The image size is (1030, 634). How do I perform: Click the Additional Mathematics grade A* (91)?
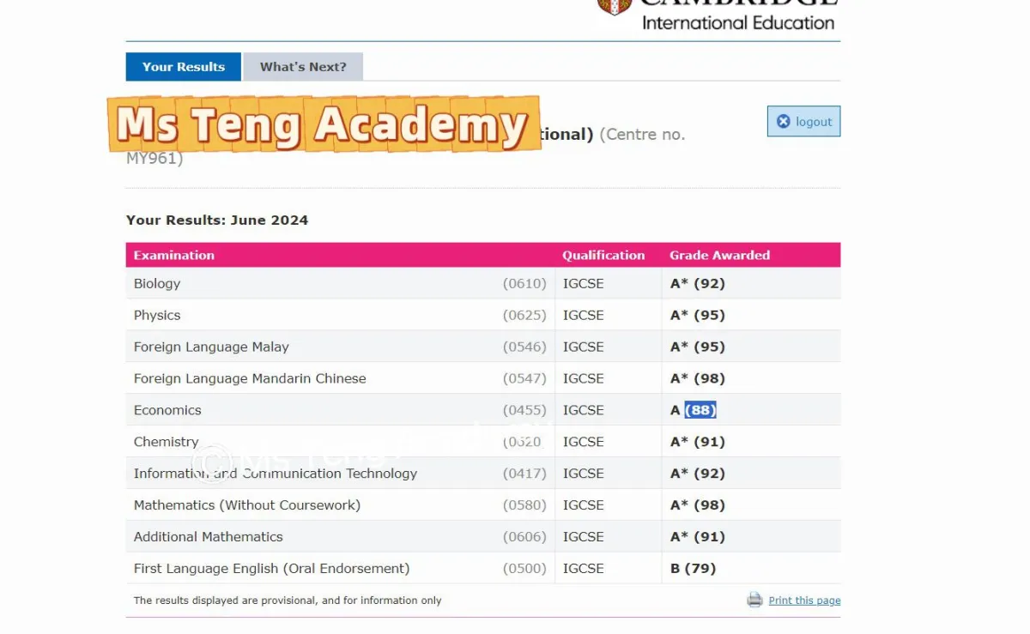tap(697, 537)
